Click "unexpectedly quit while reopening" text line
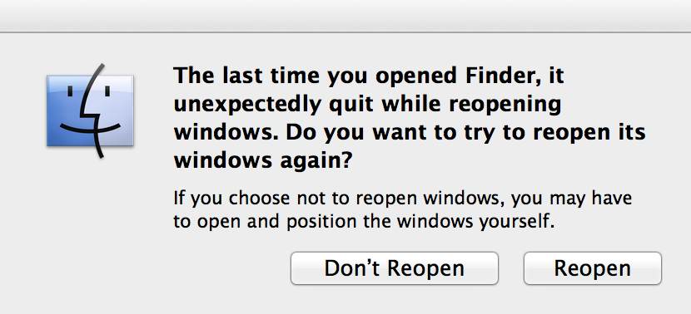Image resolution: width=691 pixels, height=314 pixels. [x=367, y=105]
